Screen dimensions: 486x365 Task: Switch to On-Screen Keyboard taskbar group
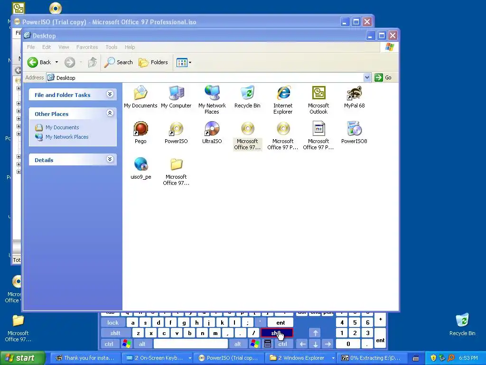[x=159, y=358]
